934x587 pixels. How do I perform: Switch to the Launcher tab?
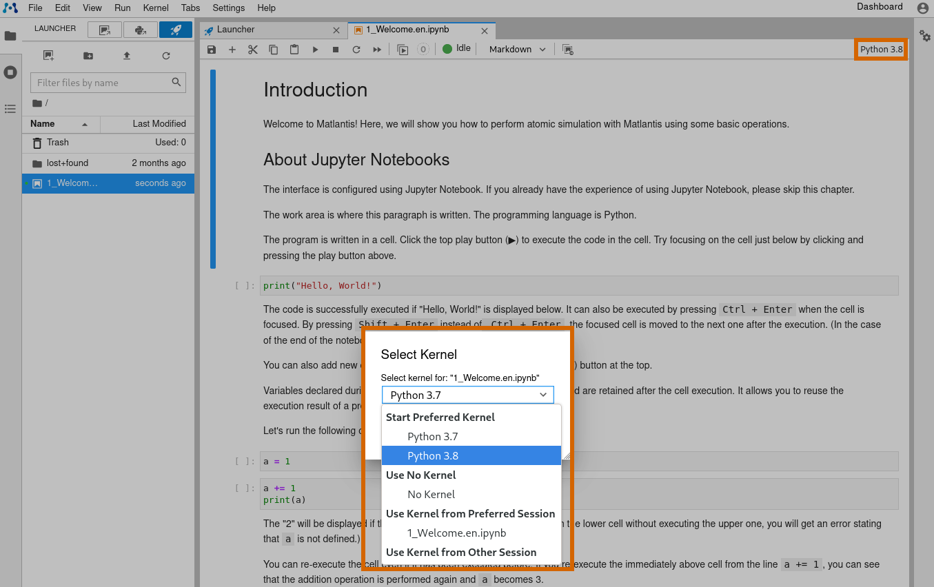(272, 30)
